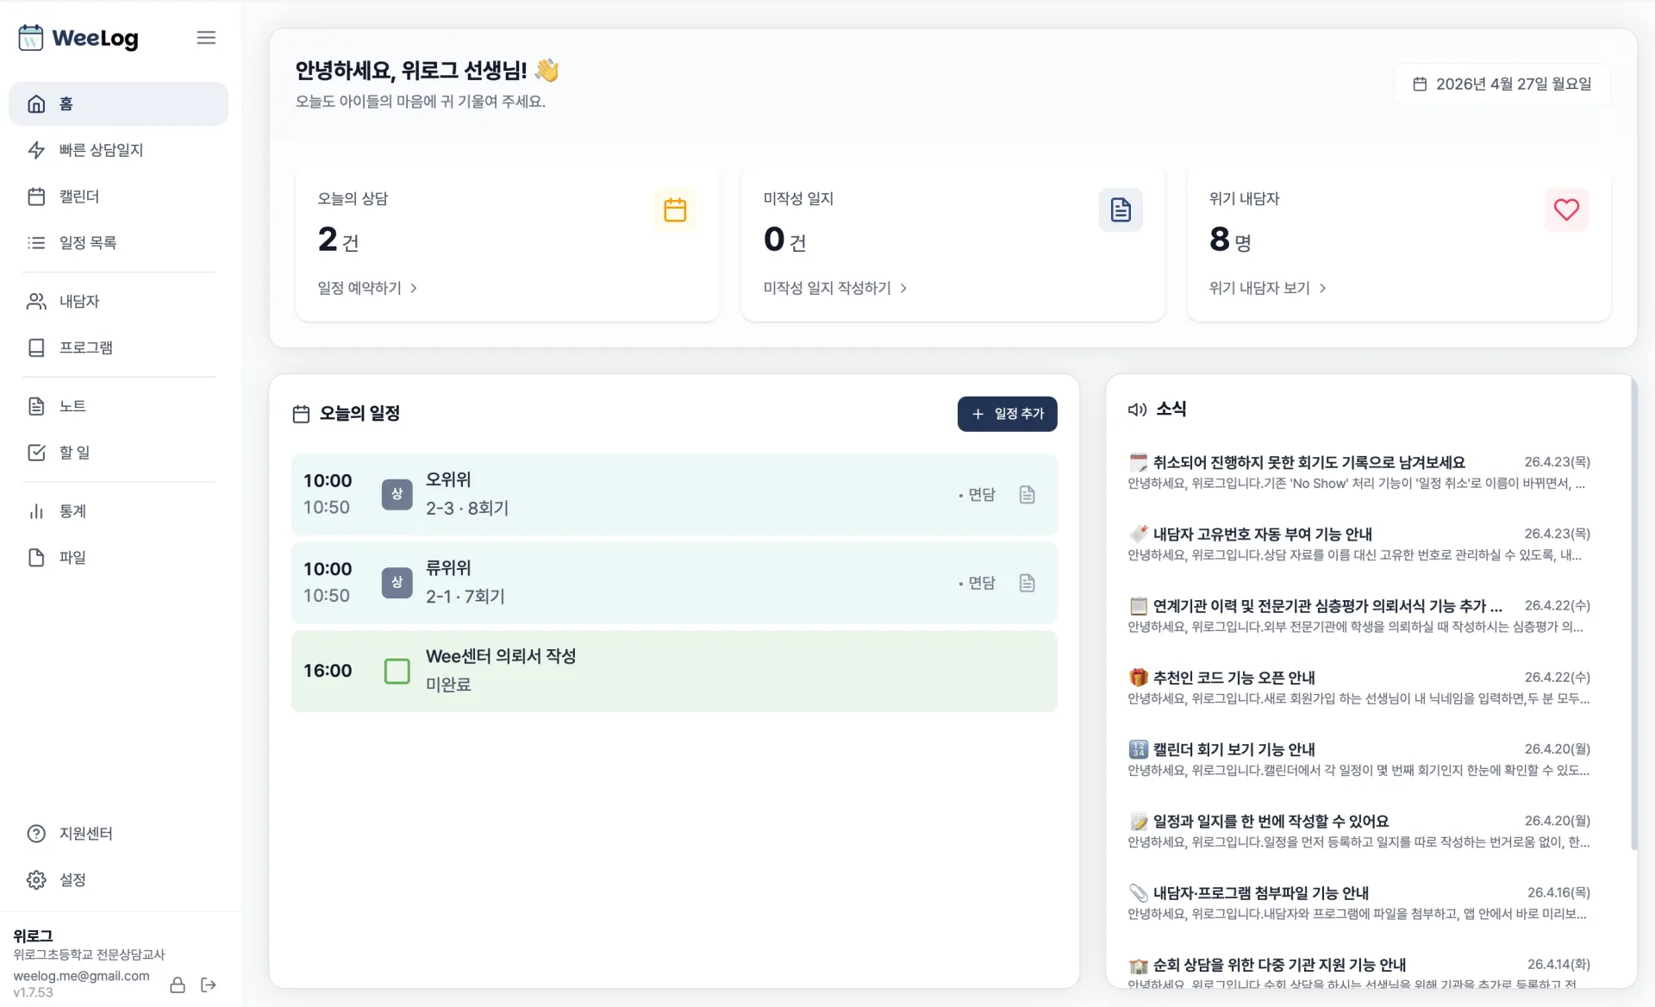Click the 일정 추가 button
1655x1007 pixels.
click(x=1007, y=414)
